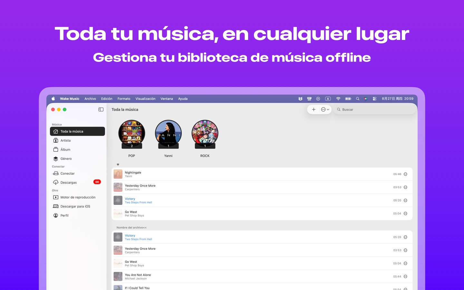464x290 pixels.
Task: Open the Conectar sidebar item
Action: coord(77,173)
